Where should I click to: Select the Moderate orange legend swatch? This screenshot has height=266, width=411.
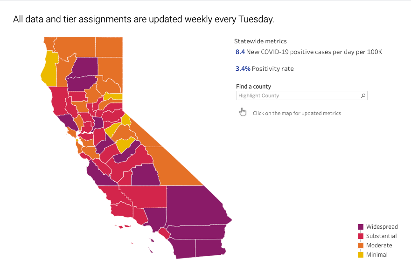coord(361,246)
